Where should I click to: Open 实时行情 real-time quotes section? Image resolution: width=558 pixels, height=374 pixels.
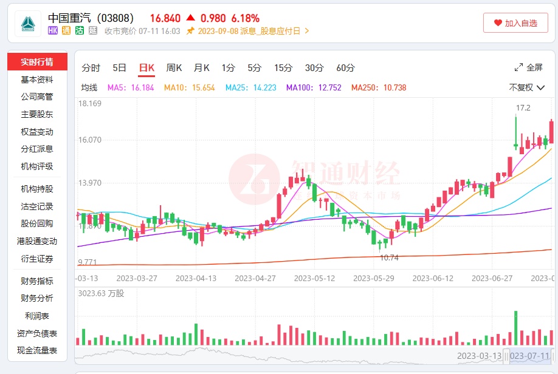37,62
